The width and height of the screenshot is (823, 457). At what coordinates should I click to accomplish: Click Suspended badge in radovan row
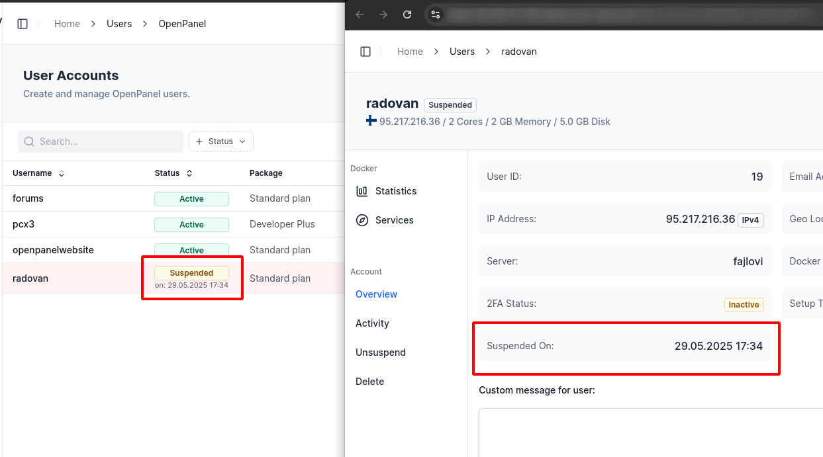(191, 272)
